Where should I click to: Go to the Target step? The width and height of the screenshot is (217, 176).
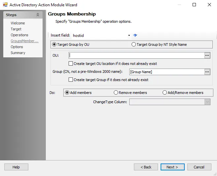16,29
